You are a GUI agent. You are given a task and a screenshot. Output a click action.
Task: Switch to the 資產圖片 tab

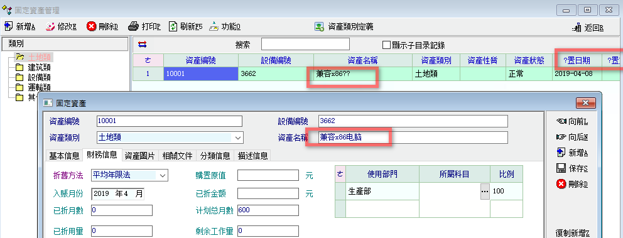(139, 155)
